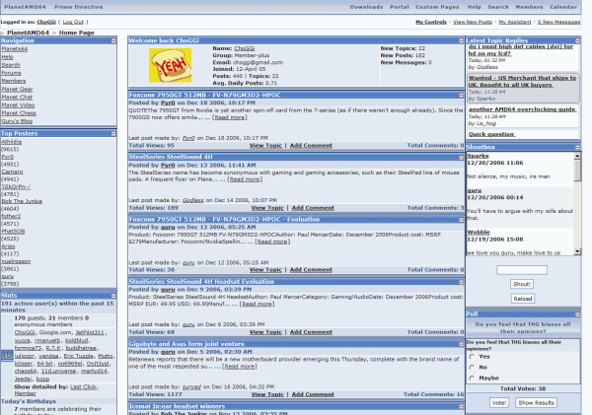The width and height of the screenshot is (592, 415).
Task: Open Wobble profile in Shoutbox
Action: (x=479, y=233)
